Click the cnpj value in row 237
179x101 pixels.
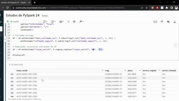point(114,89)
